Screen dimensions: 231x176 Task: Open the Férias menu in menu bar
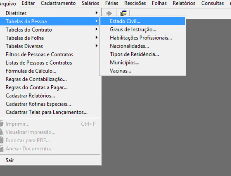[112, 3]
